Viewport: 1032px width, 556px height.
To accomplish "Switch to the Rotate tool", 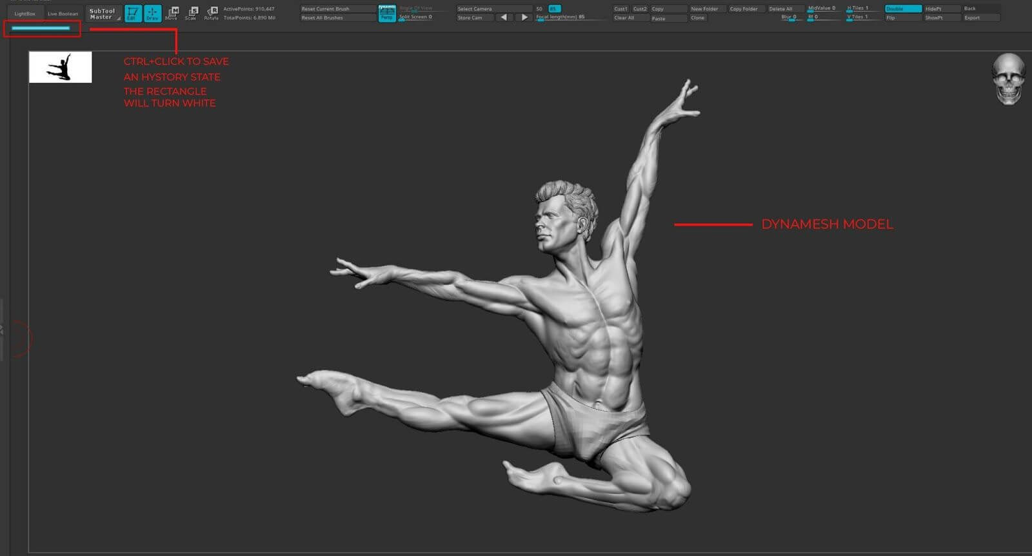I will click(x=212, y=13).
